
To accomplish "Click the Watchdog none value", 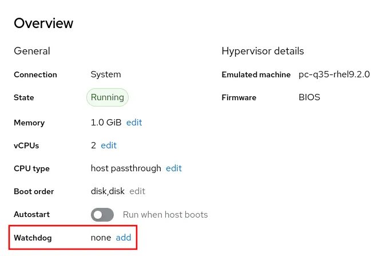I will coord(101,237).
